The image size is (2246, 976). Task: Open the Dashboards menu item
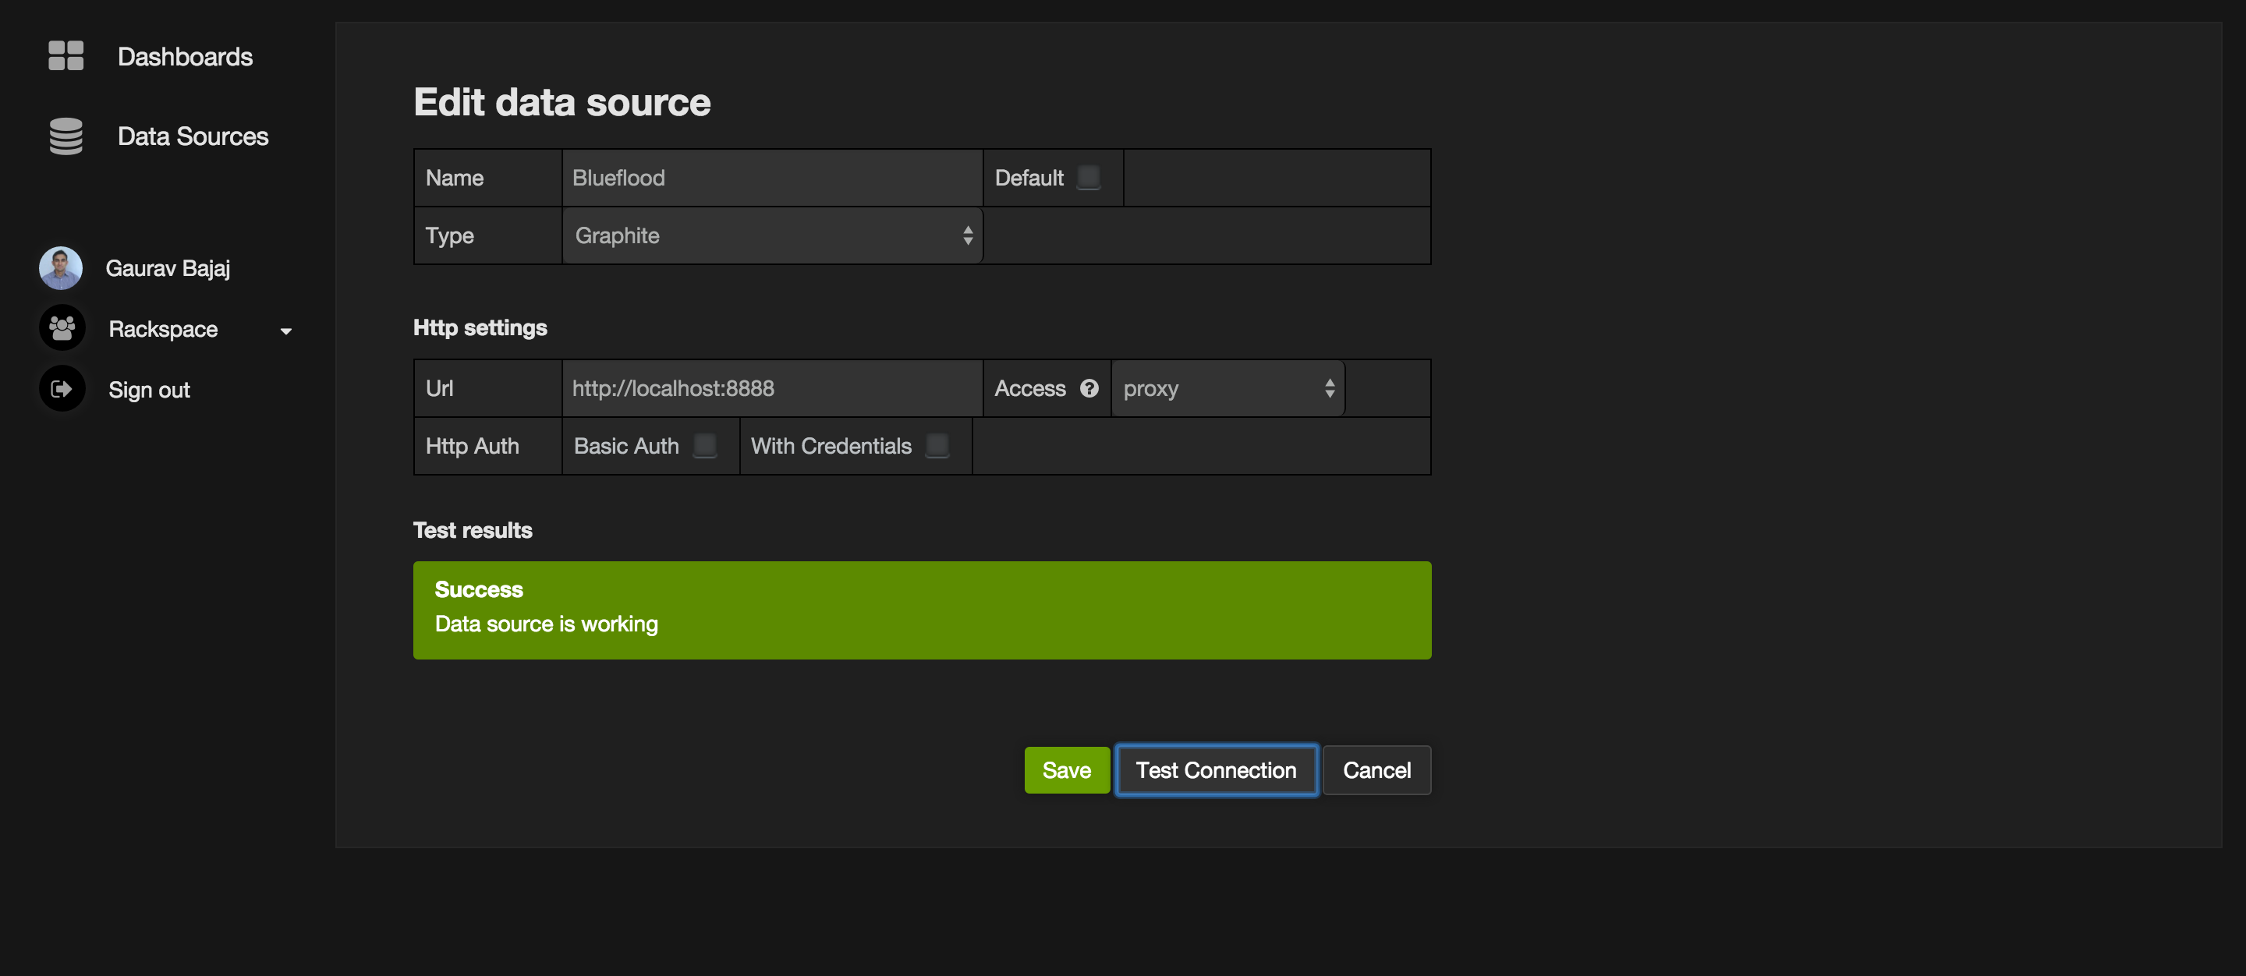pyautogui.click(x=185, y=57)
